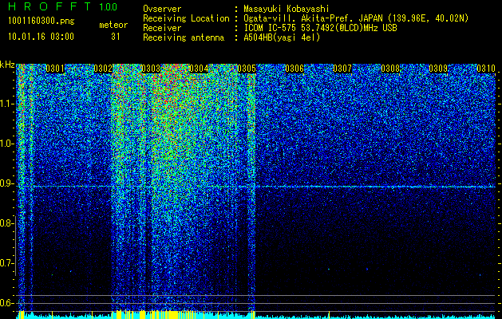Screen dimensions: 502x319
Task: Click the 0309 time marker
Action: point(438,69)
